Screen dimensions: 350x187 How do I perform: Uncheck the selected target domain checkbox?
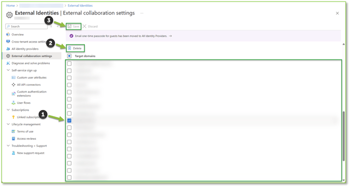coord(69,121)
